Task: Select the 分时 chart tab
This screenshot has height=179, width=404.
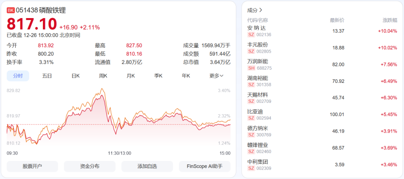Action: pos(18,76)
